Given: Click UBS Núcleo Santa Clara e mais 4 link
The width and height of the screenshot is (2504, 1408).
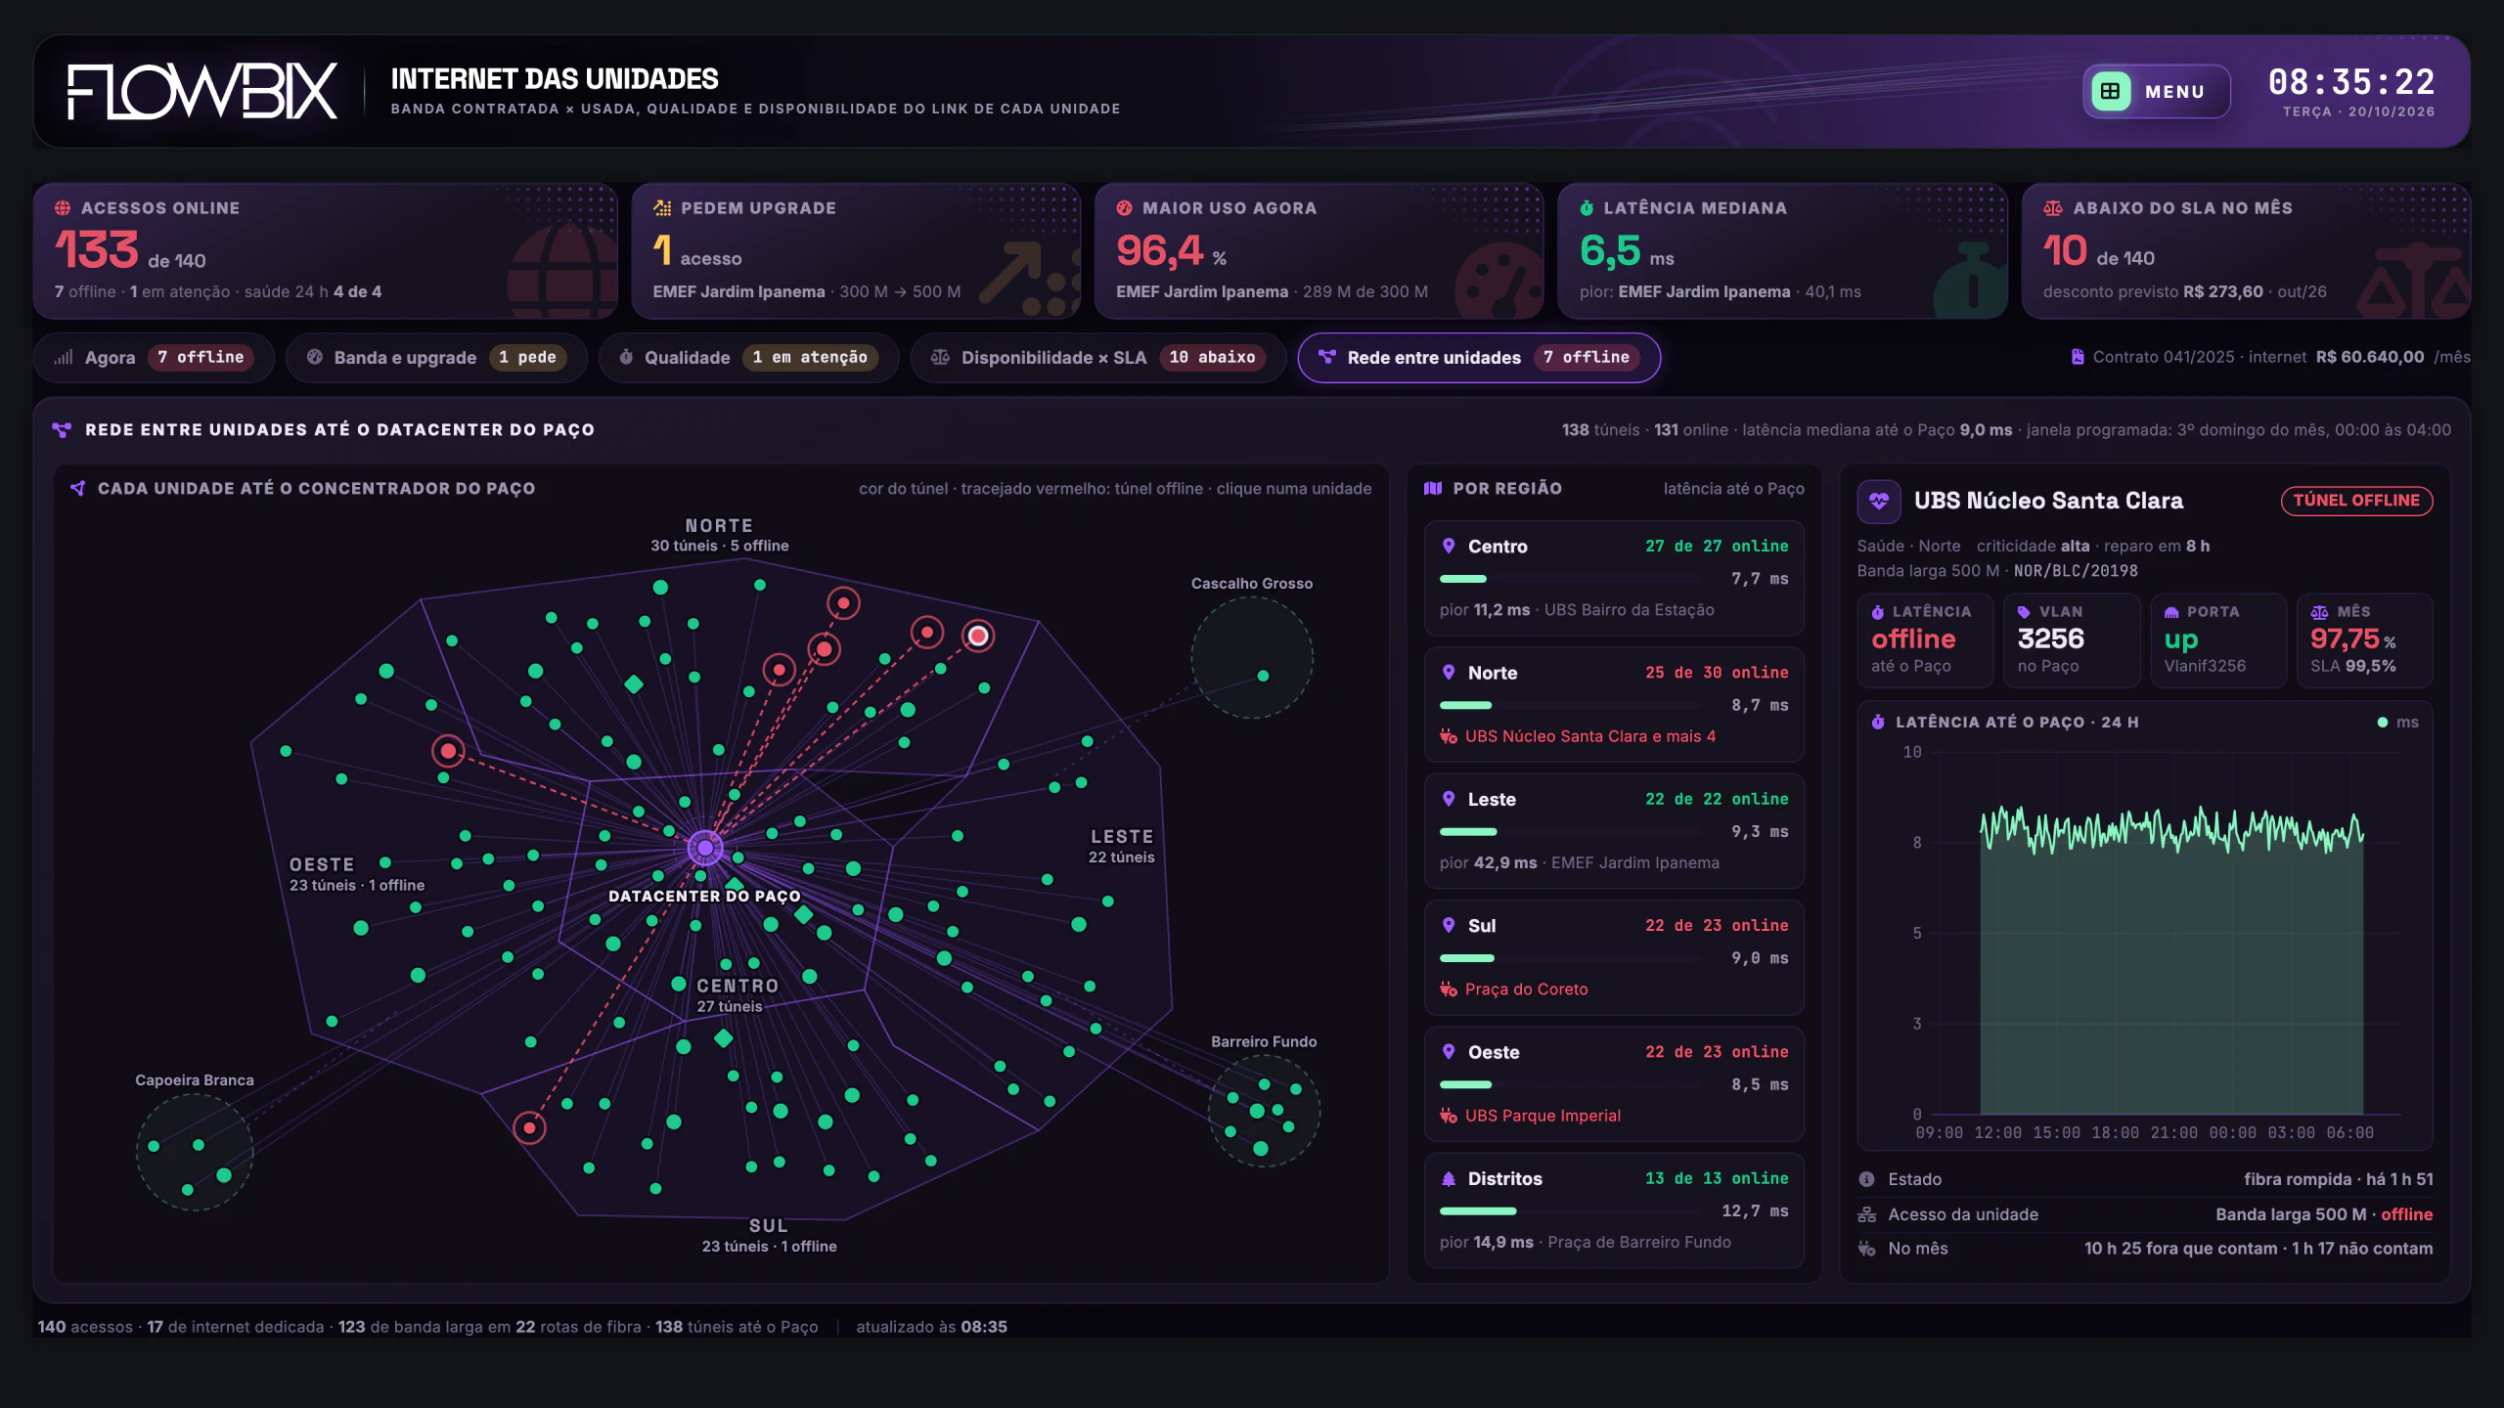Looking at the screenshot, I should (x=1589, y=736).
